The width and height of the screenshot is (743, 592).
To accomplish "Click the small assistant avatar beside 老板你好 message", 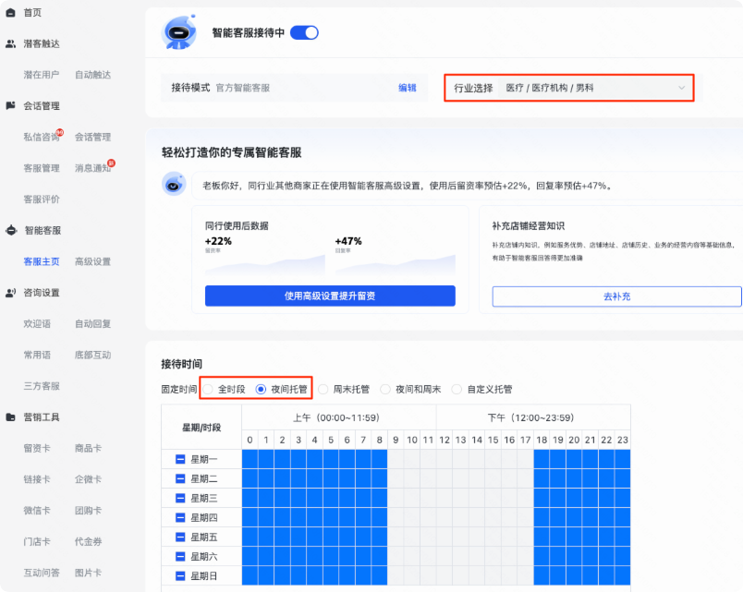I will tap(174, 184).
